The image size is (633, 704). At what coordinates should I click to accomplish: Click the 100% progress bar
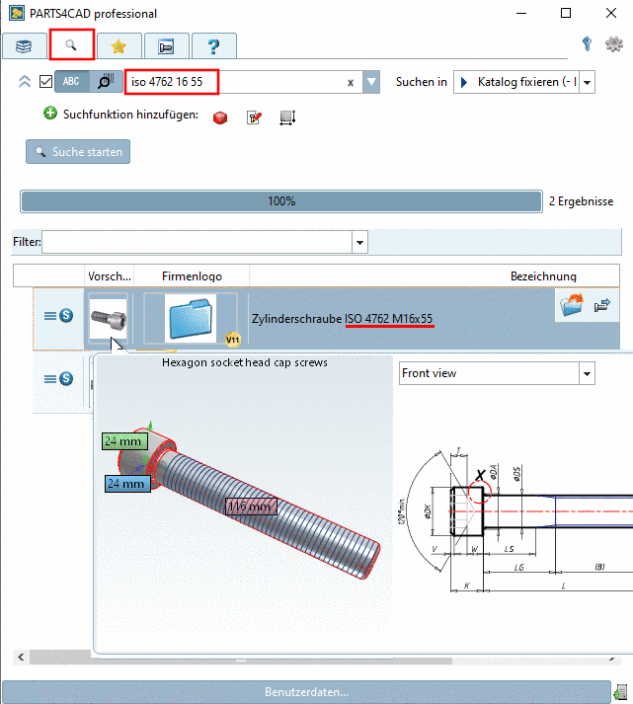pyautogui.click(x=281, y=201)
